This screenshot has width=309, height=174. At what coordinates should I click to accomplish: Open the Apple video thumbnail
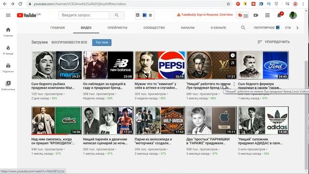pyautogui.click(x=211, y=120)
